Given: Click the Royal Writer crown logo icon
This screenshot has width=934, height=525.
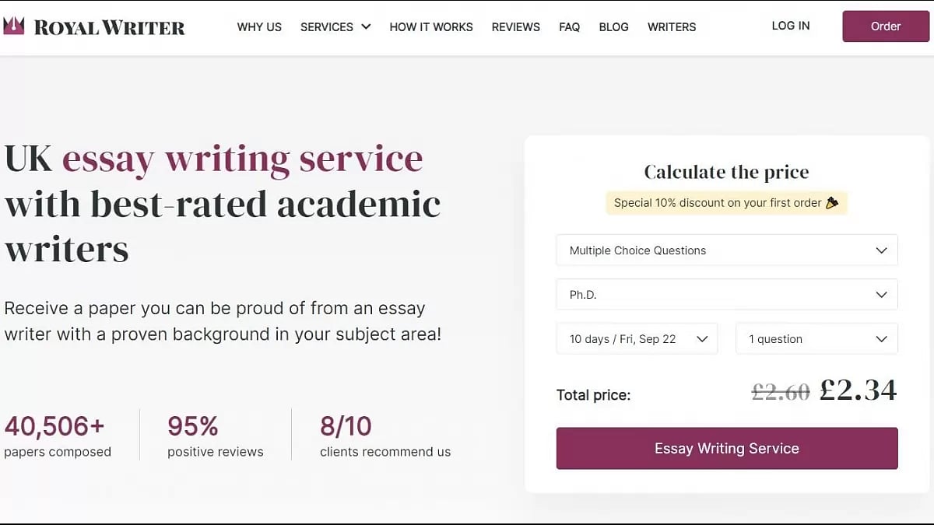Looking at the screenshot, I should [14, 26].
